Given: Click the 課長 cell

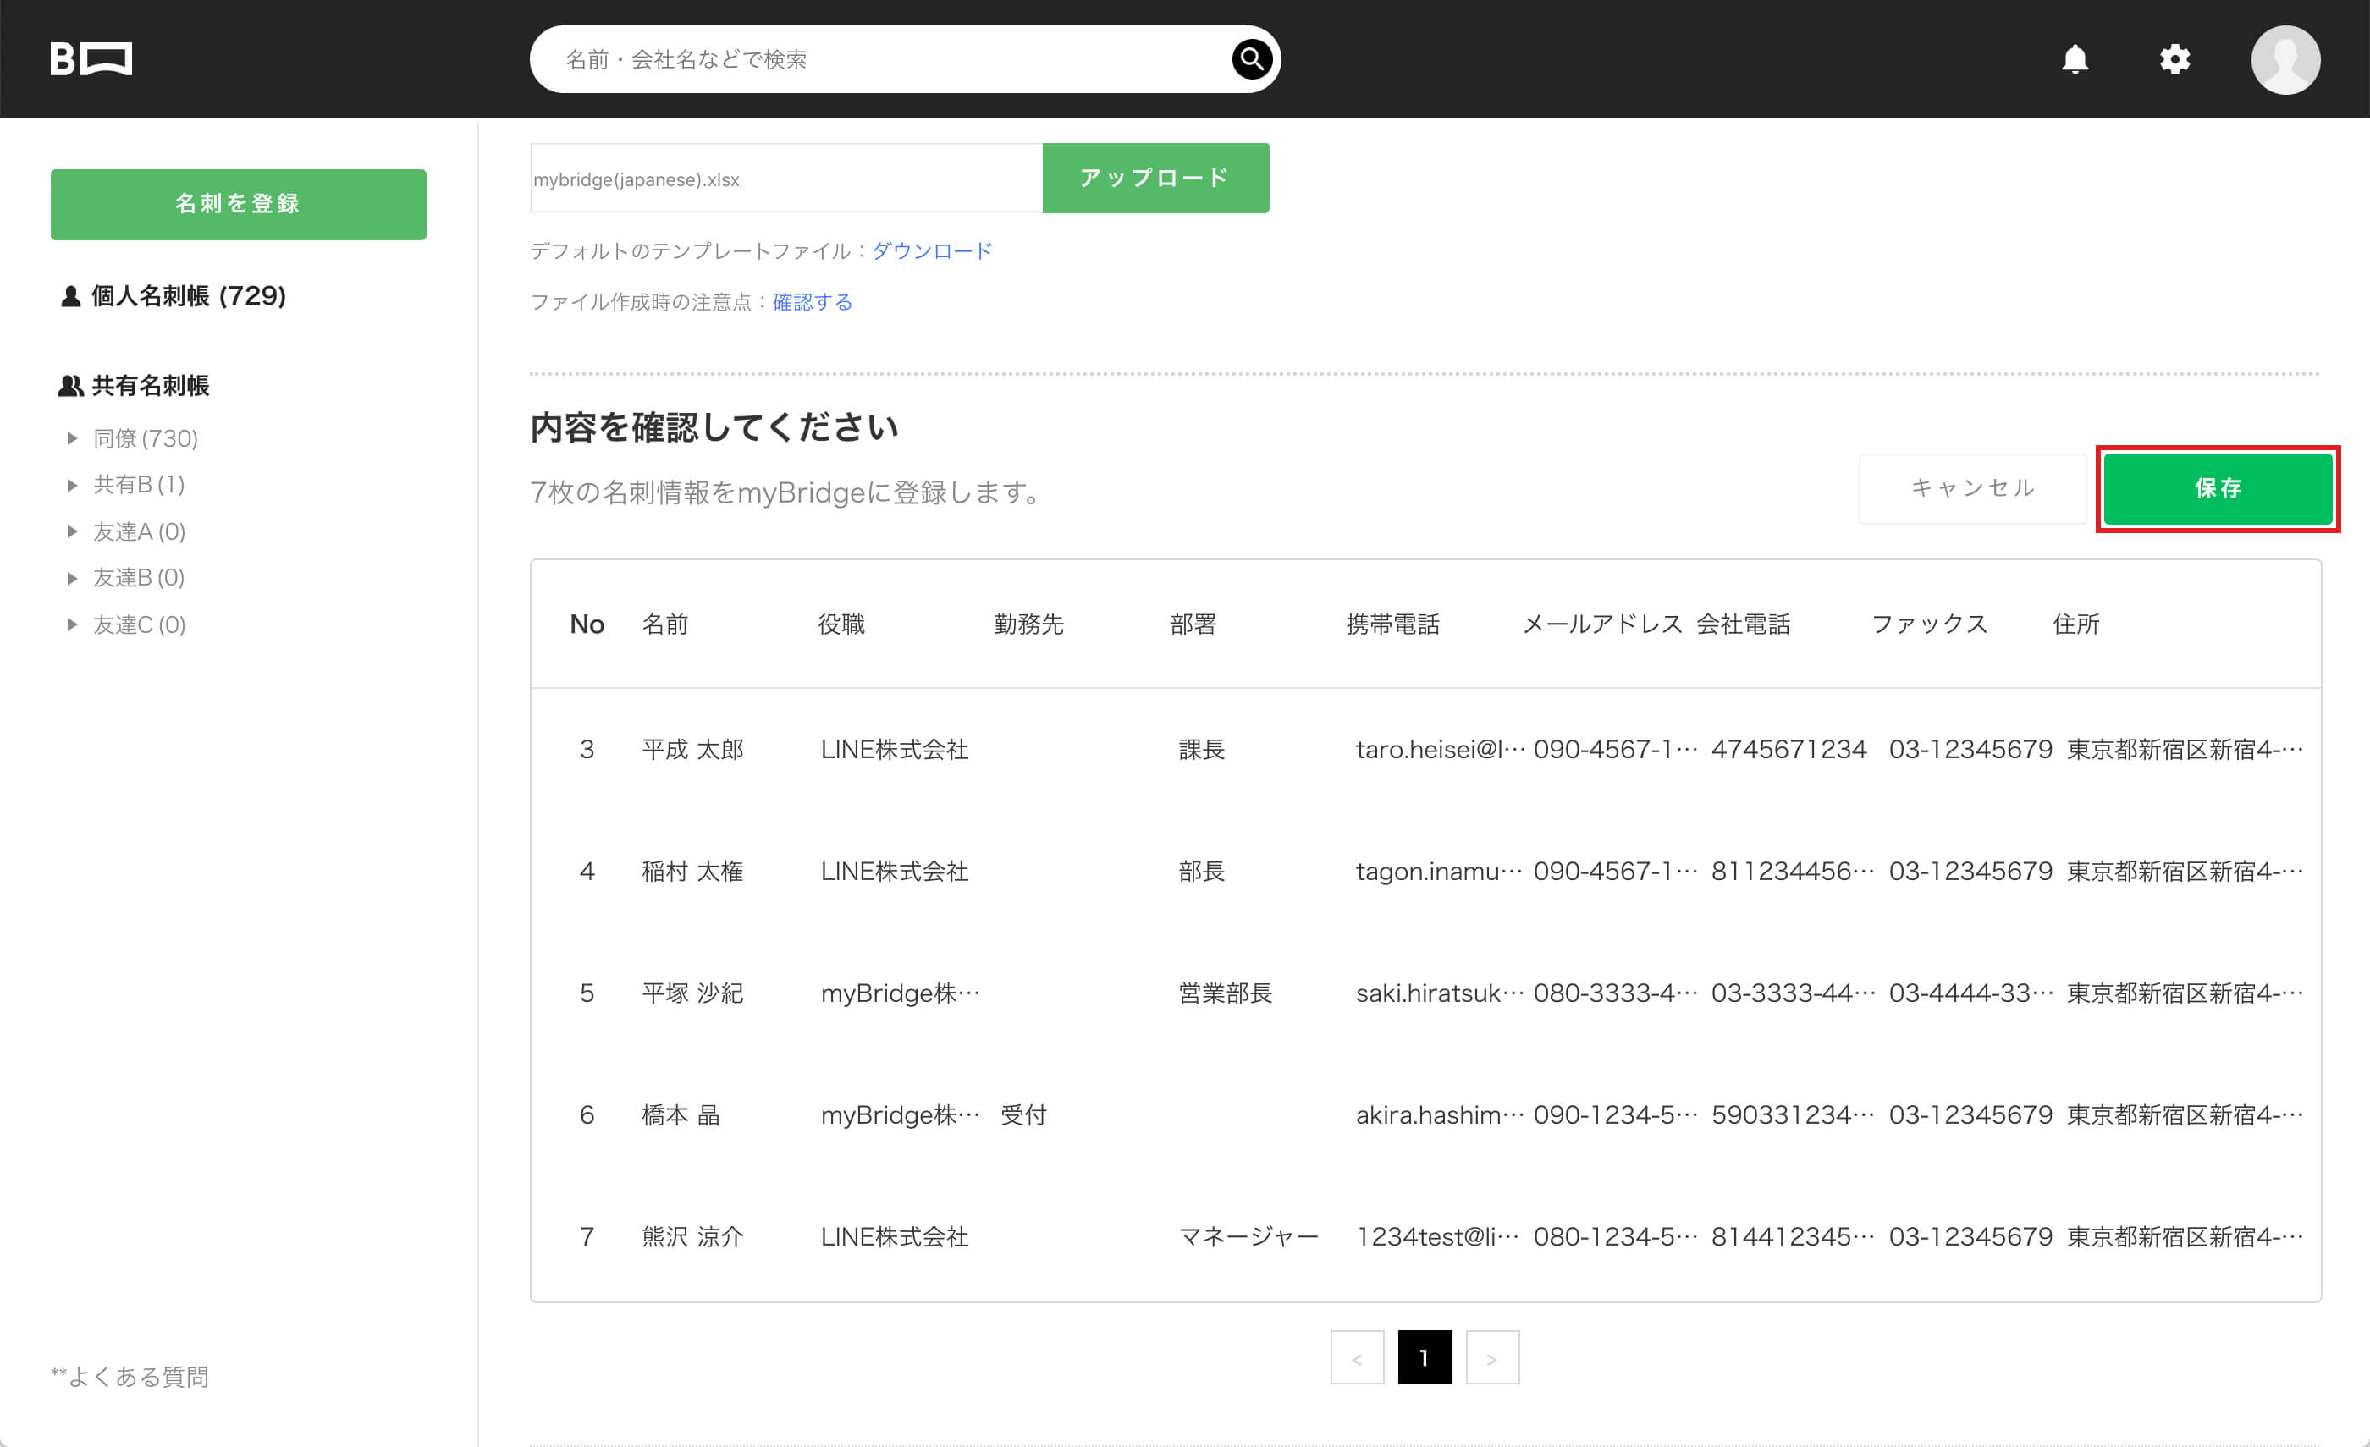Looking at the screenshot, I should point(1202,749).
